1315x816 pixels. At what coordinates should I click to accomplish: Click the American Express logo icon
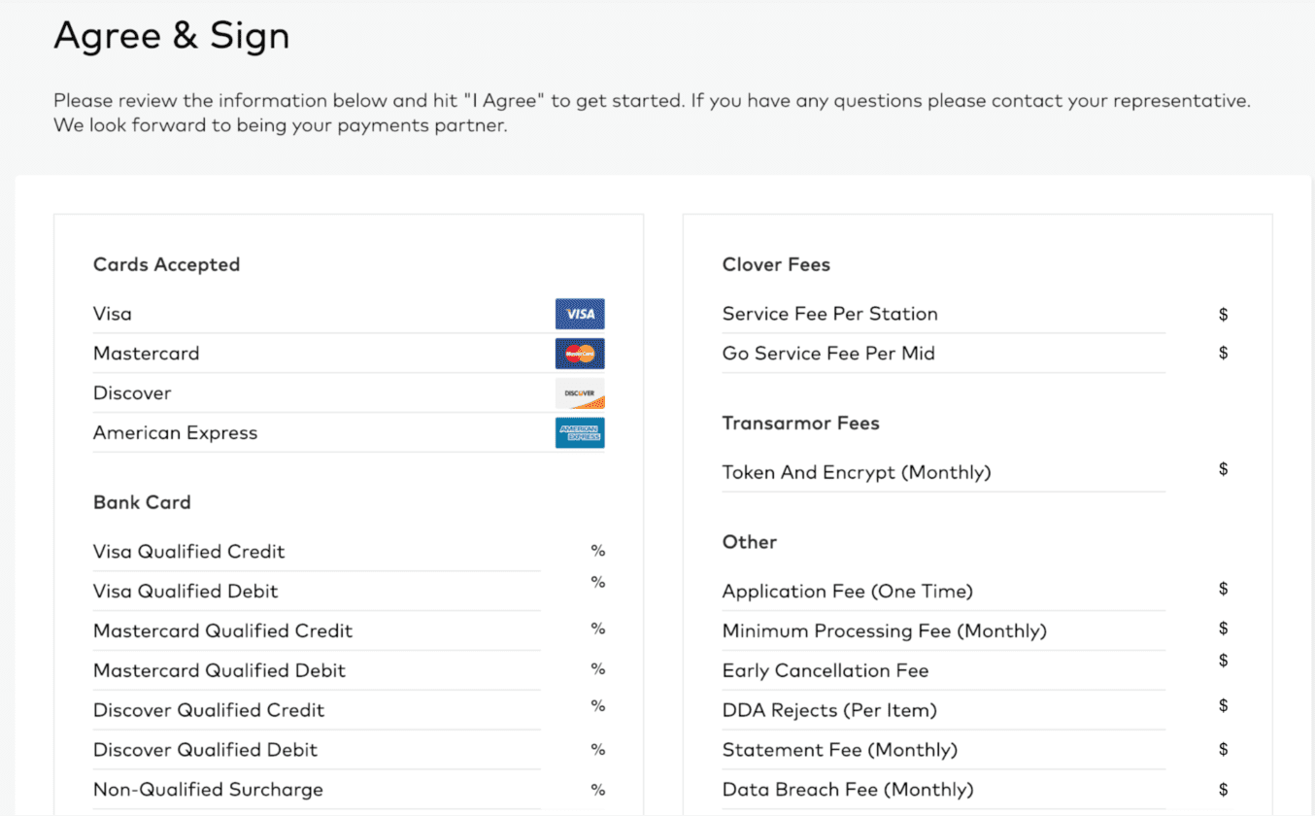point(580,433)
